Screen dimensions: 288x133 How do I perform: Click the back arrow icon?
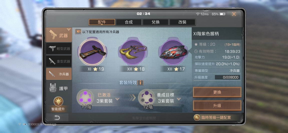57,117
